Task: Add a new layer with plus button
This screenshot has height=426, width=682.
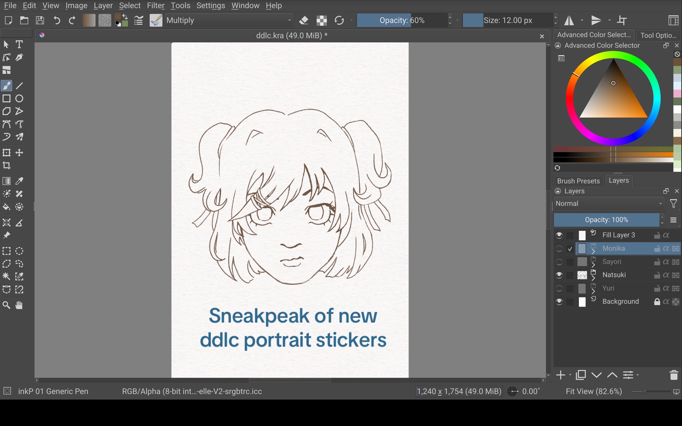Action: tap(560, 375)
